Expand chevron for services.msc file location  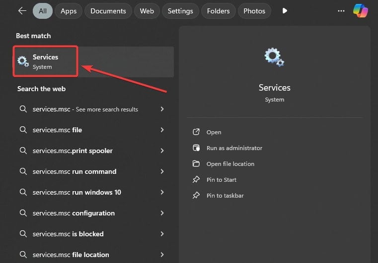pos(162,255)
